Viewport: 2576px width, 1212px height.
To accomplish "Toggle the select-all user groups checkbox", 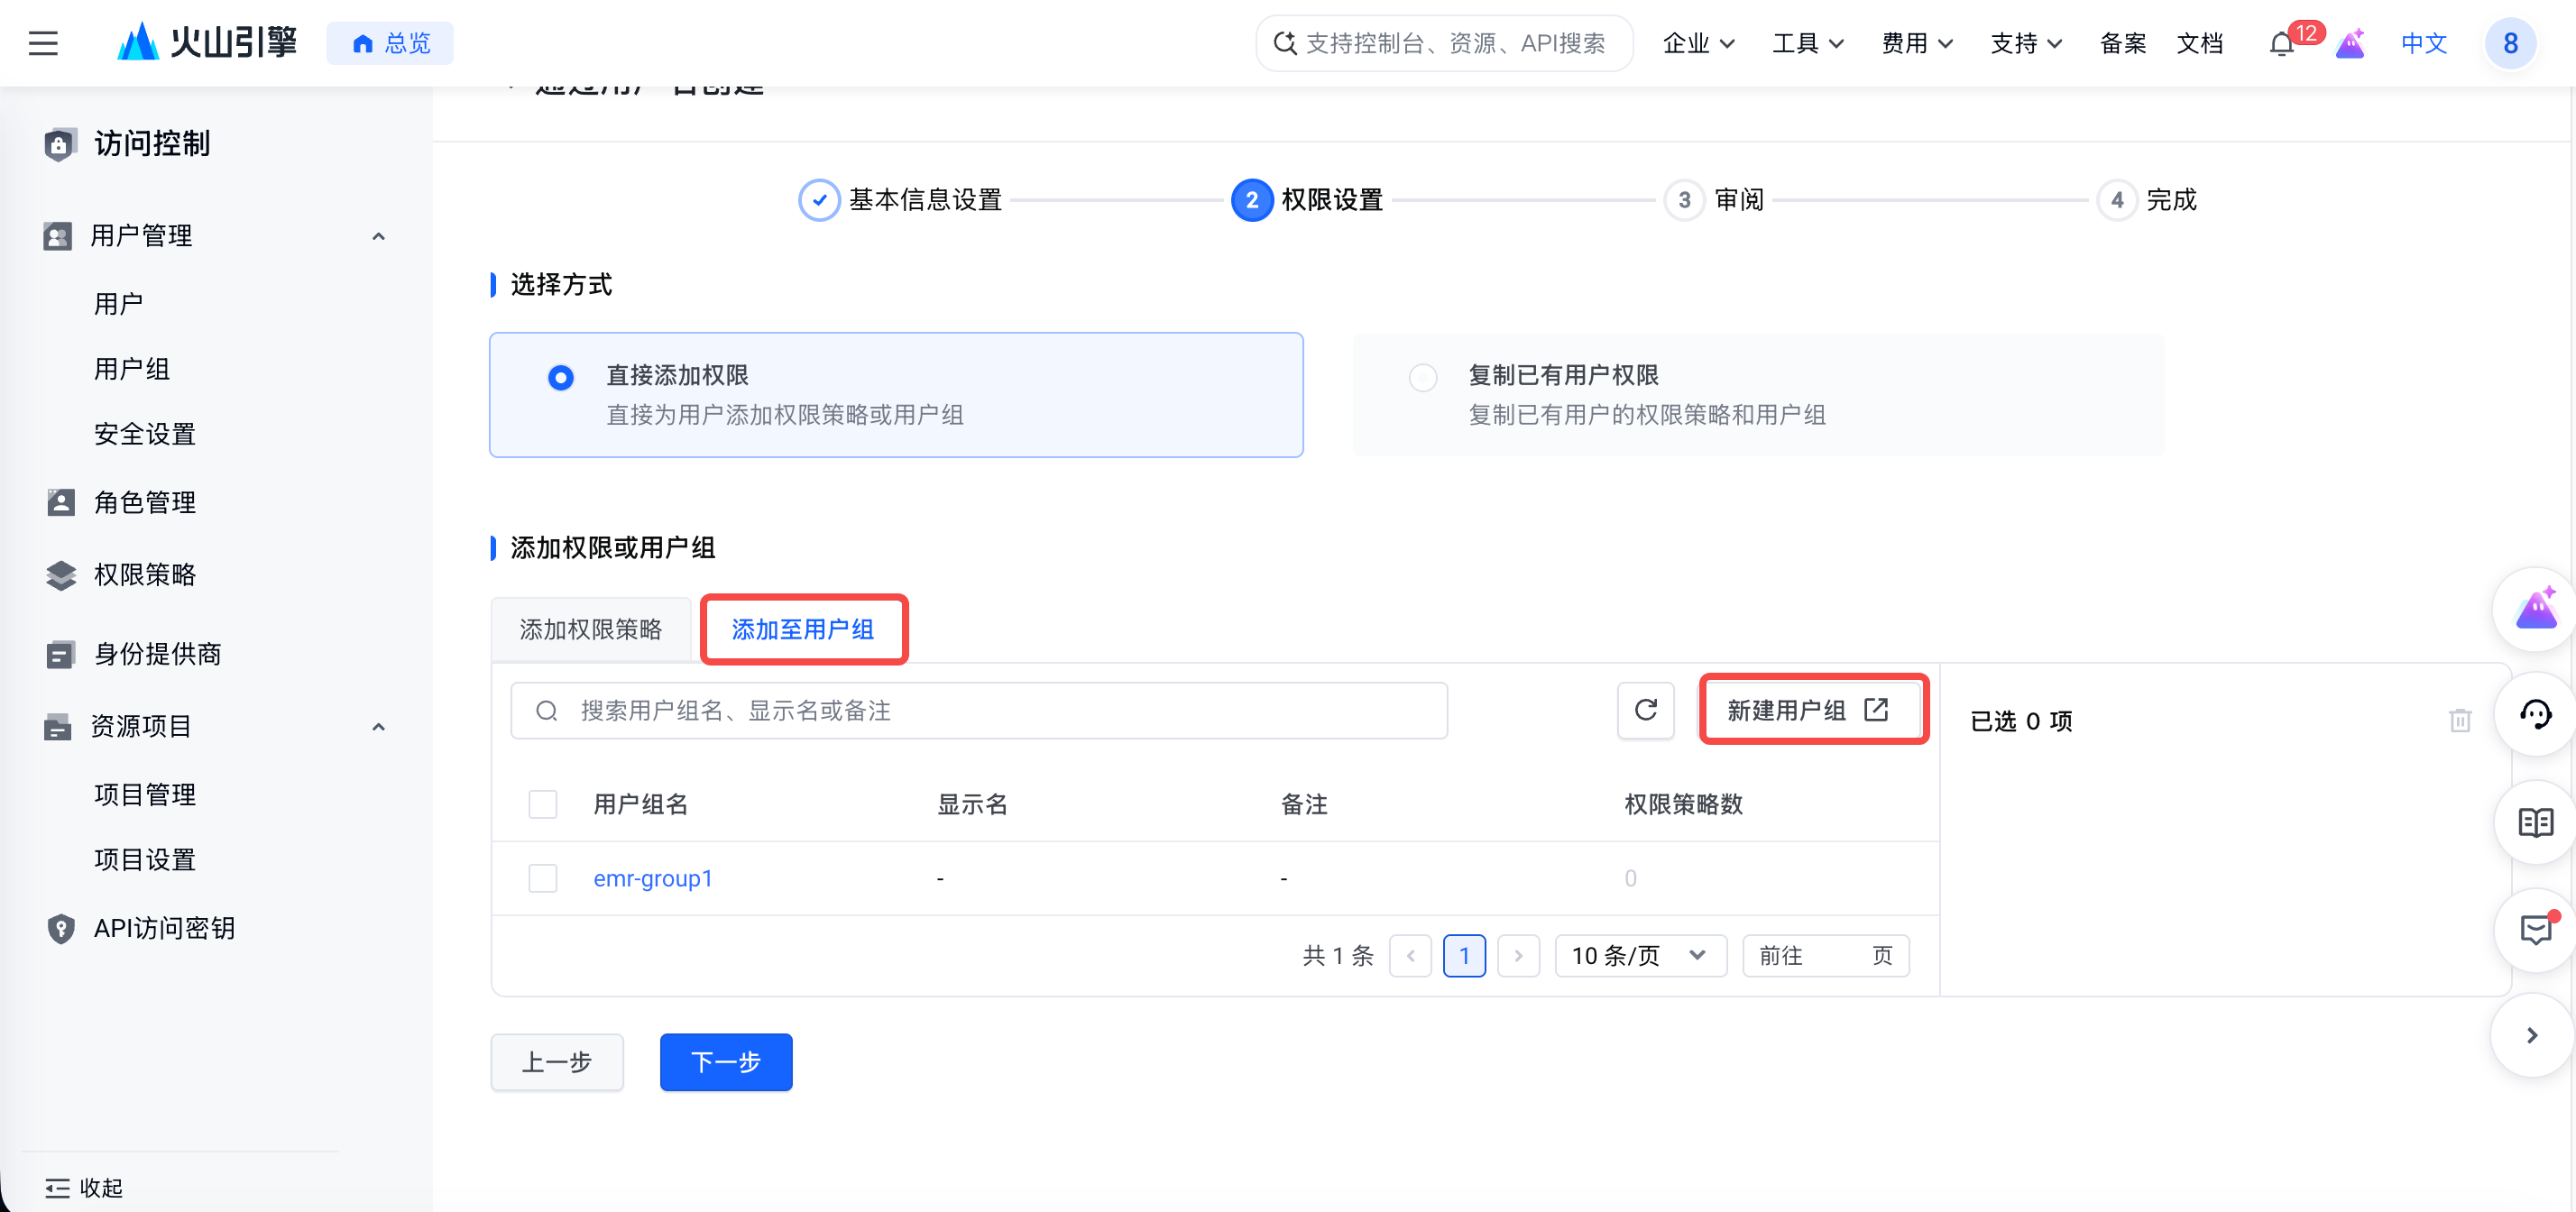I will coord(543,804).
